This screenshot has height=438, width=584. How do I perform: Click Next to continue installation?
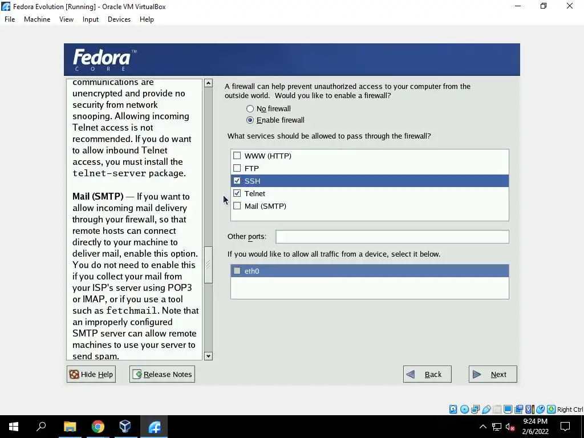493,374
